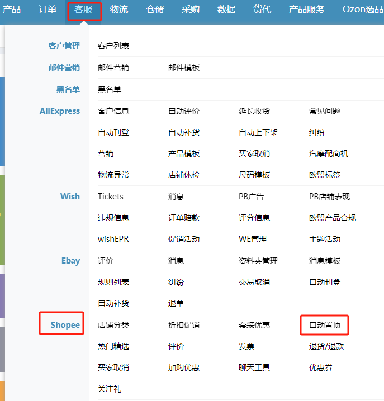Open Wish PB店铺表现
This screenshot has width=384, height=401.
pos(329,197)
